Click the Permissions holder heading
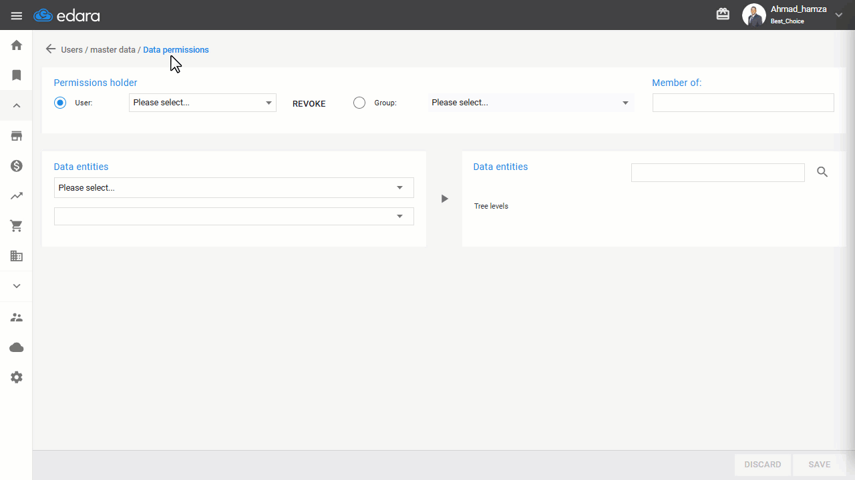855x480 pixels. click(96, 83)
